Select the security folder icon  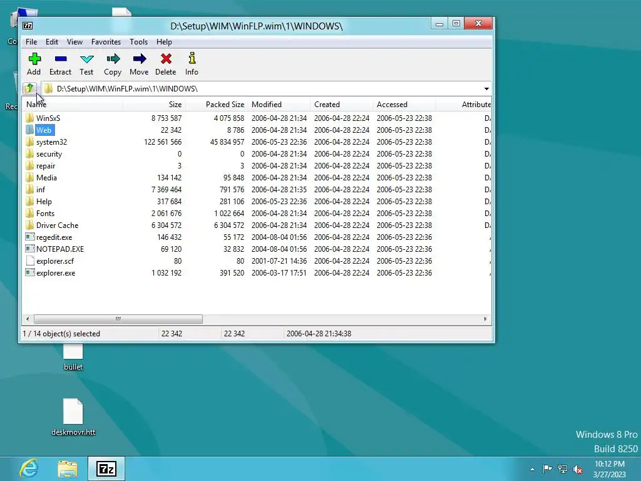pyautogui.click(x=29, y=154)
